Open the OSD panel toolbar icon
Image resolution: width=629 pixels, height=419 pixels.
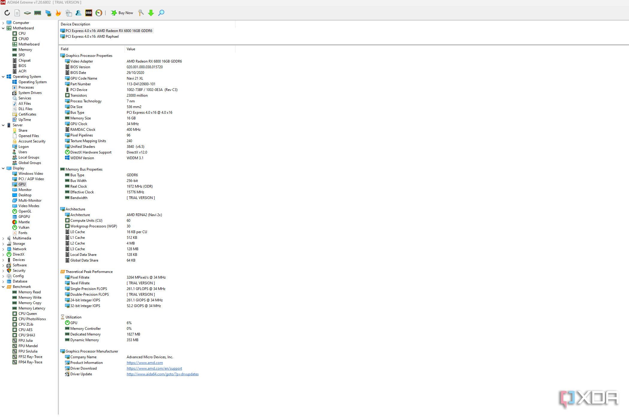[x=89, y=13]
